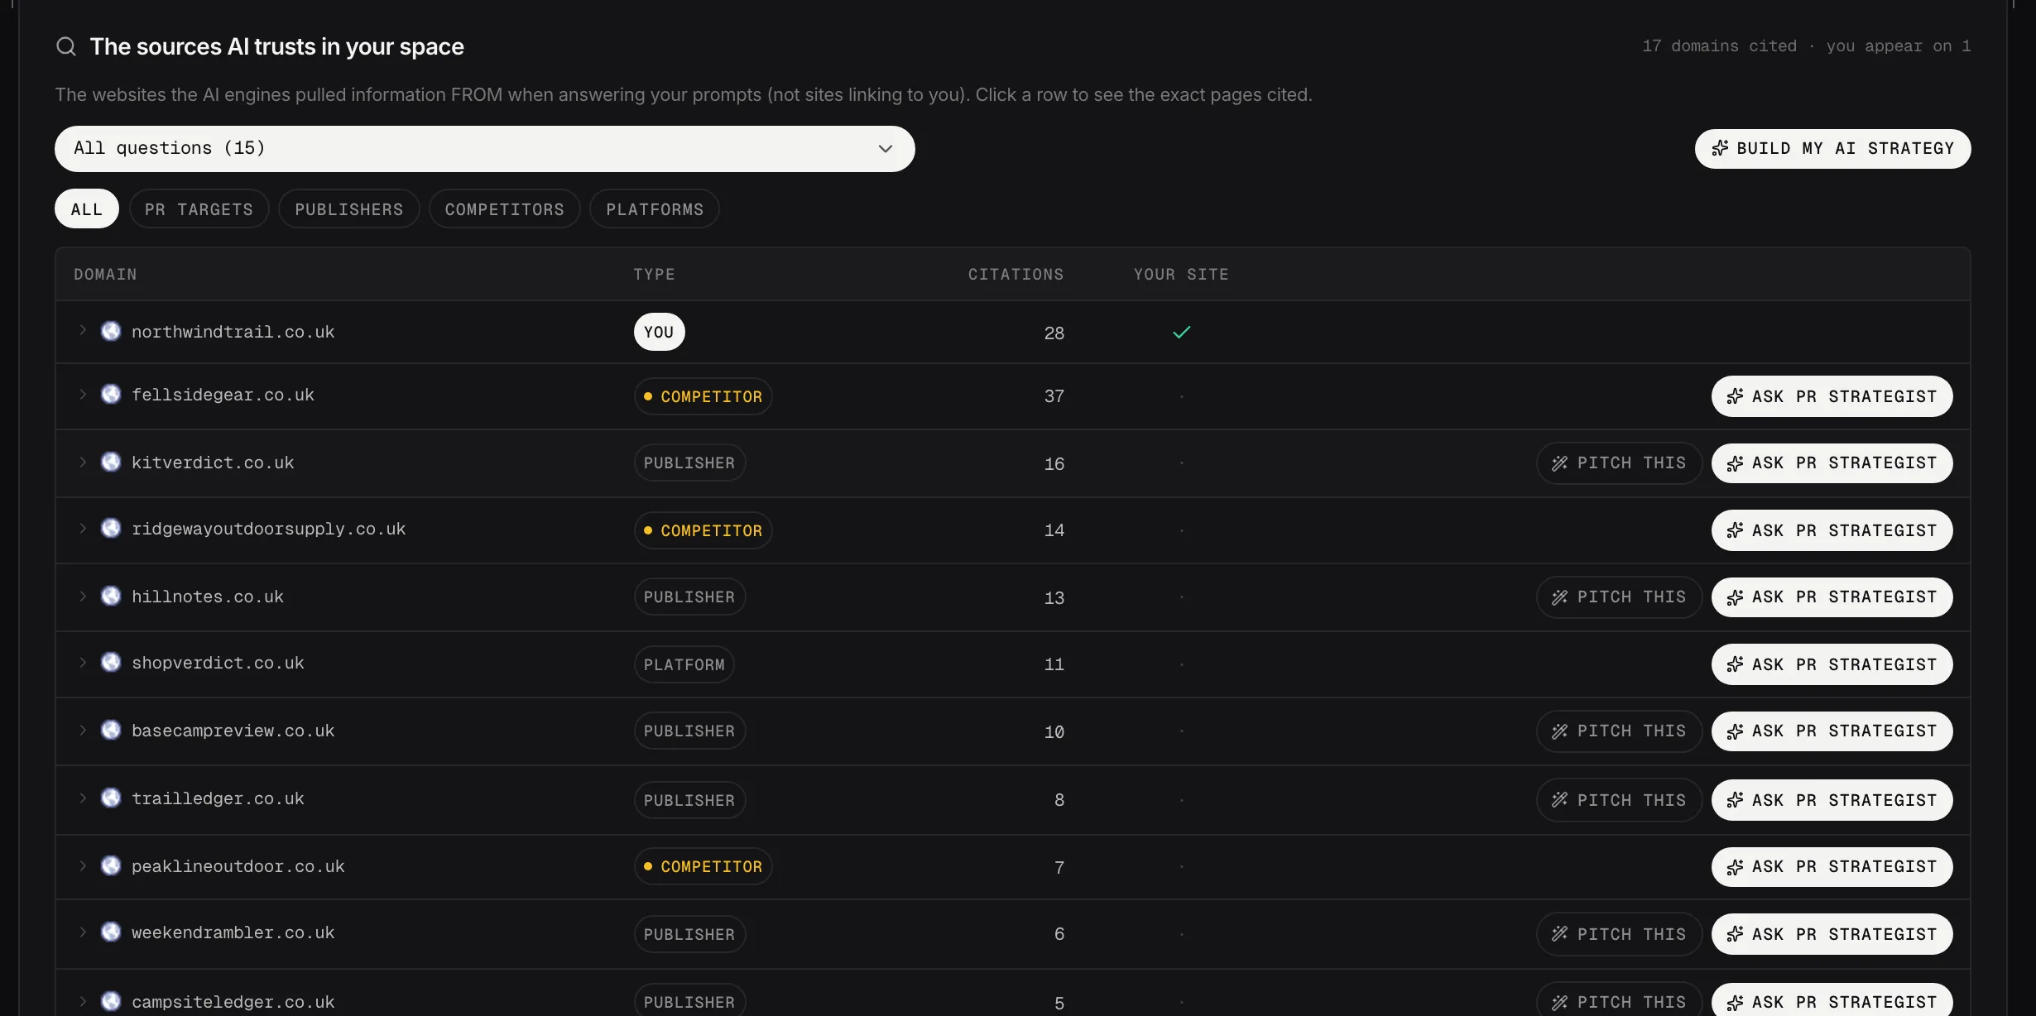The height and width of the screenshot is (1016, 2036).
Task: Switch to the PUBLISHERS filter
Action: click(349, 209)
